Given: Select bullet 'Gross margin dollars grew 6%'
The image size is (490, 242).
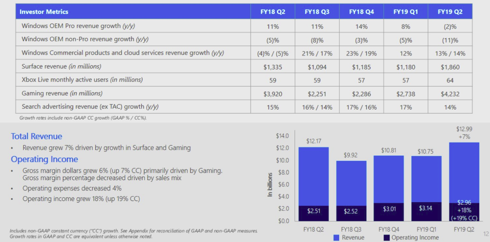Looking at the screenshot, I should [x=122, y=174].
